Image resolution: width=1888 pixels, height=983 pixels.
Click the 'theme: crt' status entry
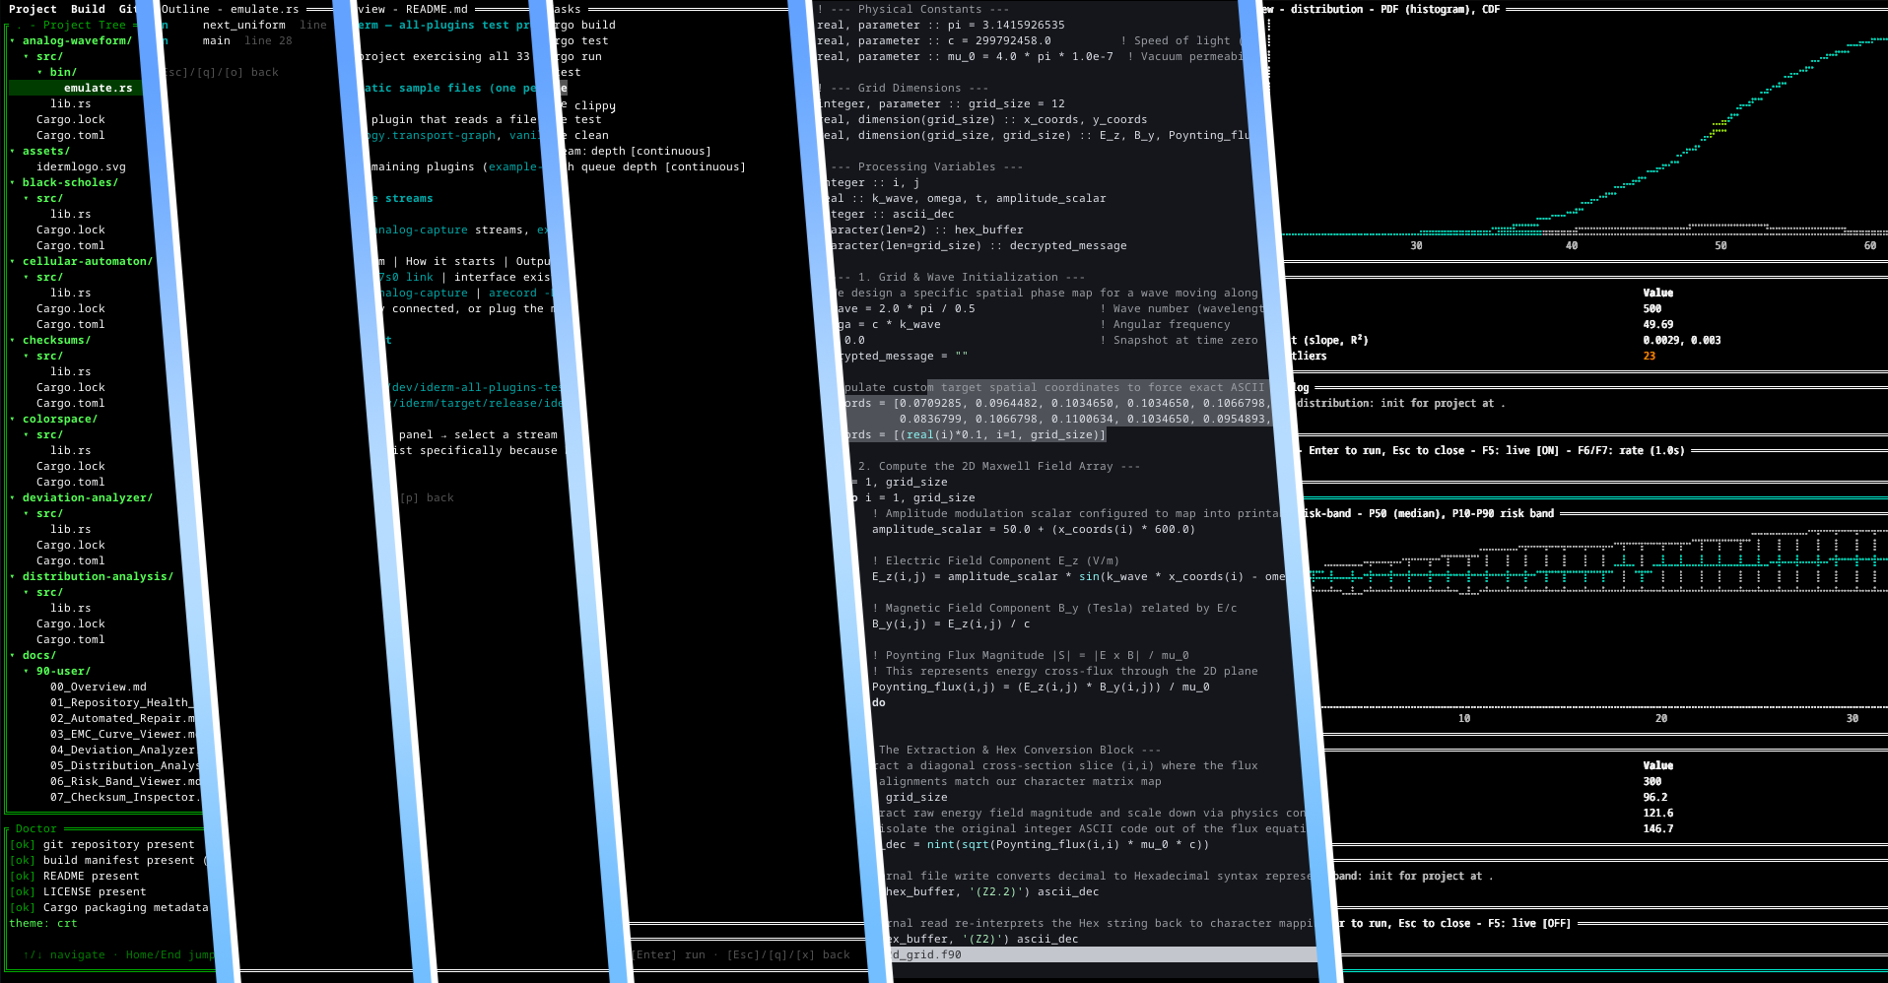click(x=43, y=923)
